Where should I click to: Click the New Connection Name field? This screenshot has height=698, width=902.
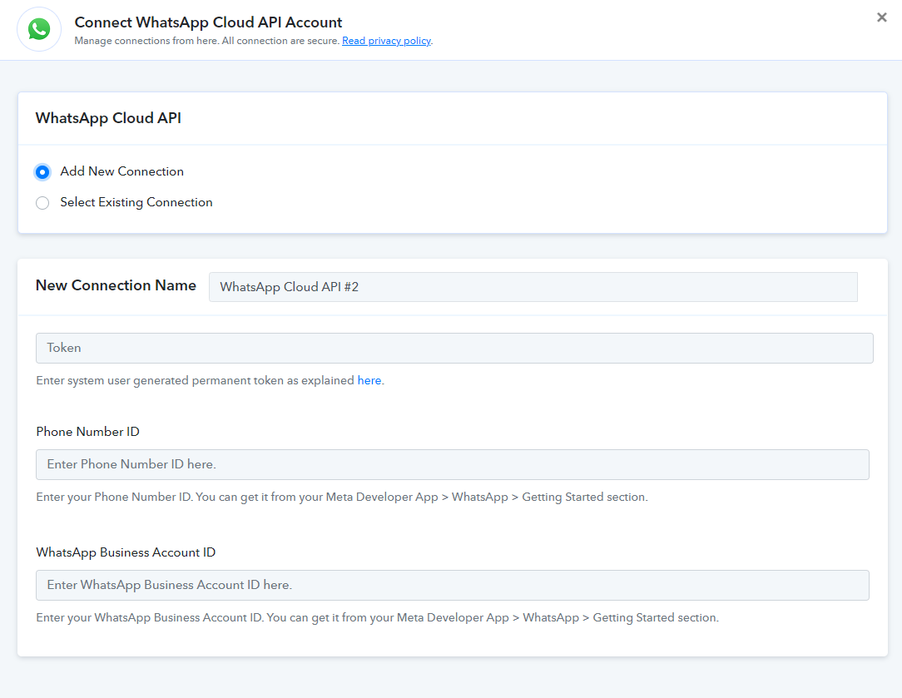coord(533,287)
